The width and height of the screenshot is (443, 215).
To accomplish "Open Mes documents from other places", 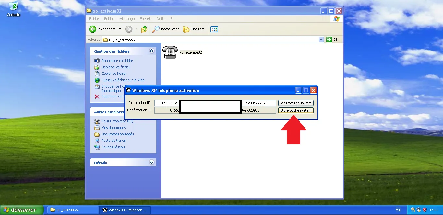I will (x=114, y=128).
